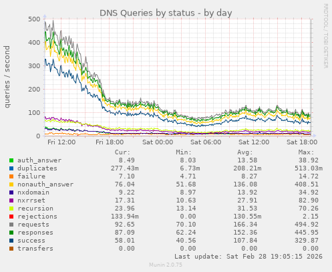This screenshot has width=332, height=272.
Task: Click the duplicates blue legend swatch
Action: pos(11,168)
